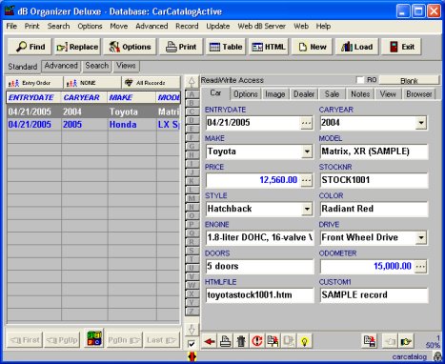Screen dimensions: 445x364
Task: Click the PgDn navigation button
Action: point(124,340)
